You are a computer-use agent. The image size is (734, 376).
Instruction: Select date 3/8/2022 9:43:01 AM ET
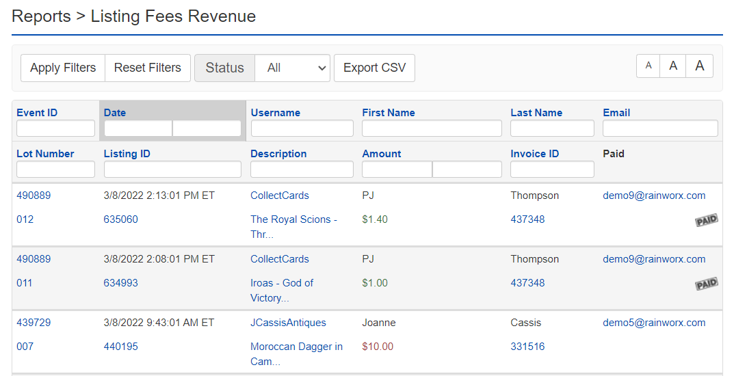click(x=159, y=323)
